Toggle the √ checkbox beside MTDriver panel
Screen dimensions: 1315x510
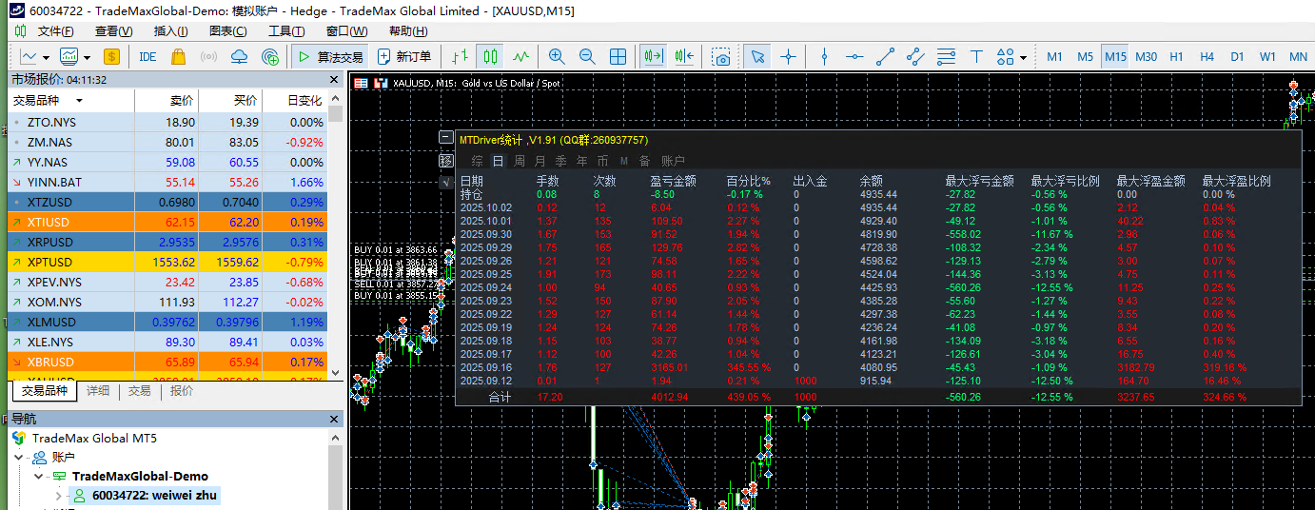(446, 183)
